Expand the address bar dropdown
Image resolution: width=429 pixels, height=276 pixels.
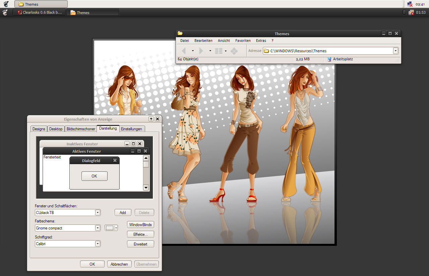pyautogui.click(x=395, y=51)
